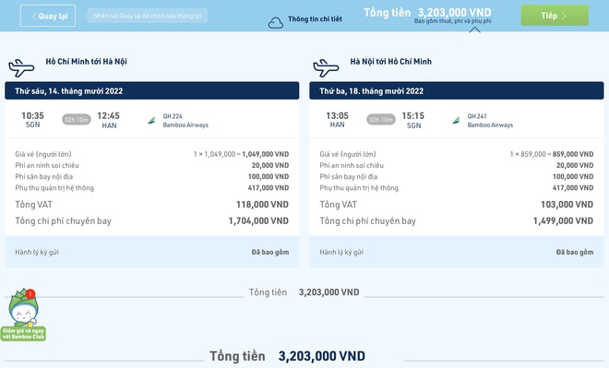Image resolution: width=609 pixels, height=368 pixels.
Task: Click the 13:05 HAN departure time
Action: click(337, 120)
